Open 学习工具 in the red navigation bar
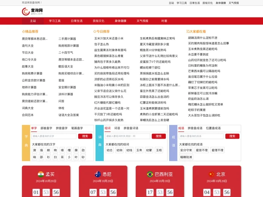This screenshot has height=197, width=263. [x=55, y=21]
